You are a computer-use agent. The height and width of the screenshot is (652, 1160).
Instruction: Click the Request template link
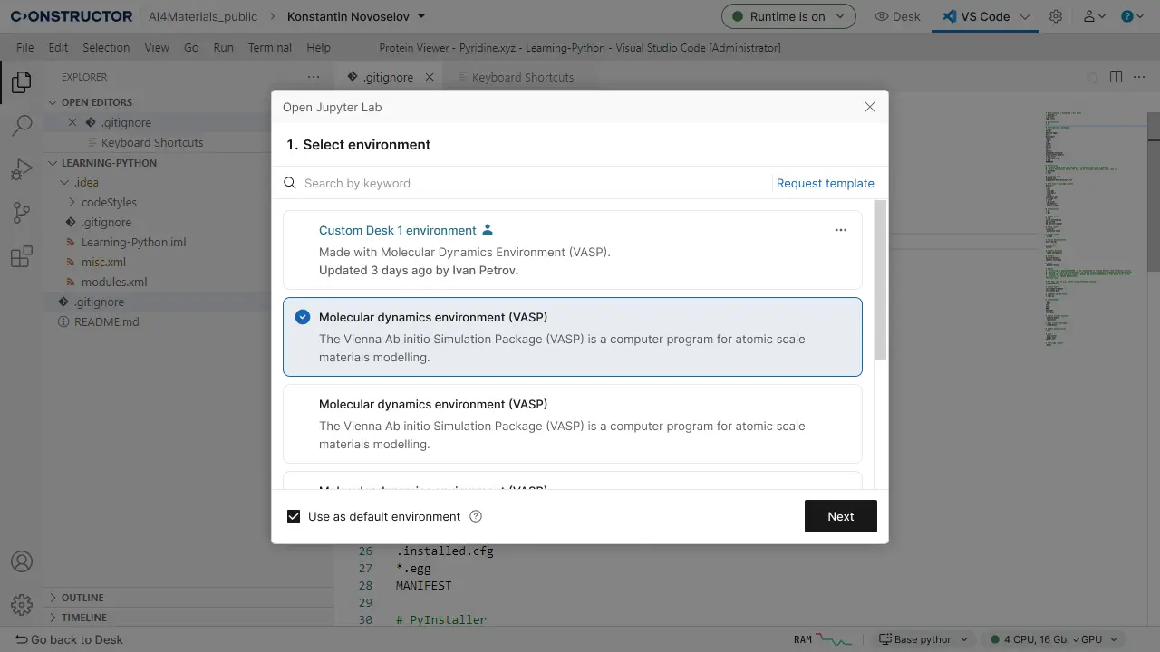click(825, 183)
